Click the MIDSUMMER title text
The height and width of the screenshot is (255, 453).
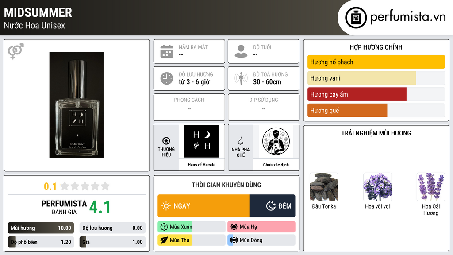point(38,12)
